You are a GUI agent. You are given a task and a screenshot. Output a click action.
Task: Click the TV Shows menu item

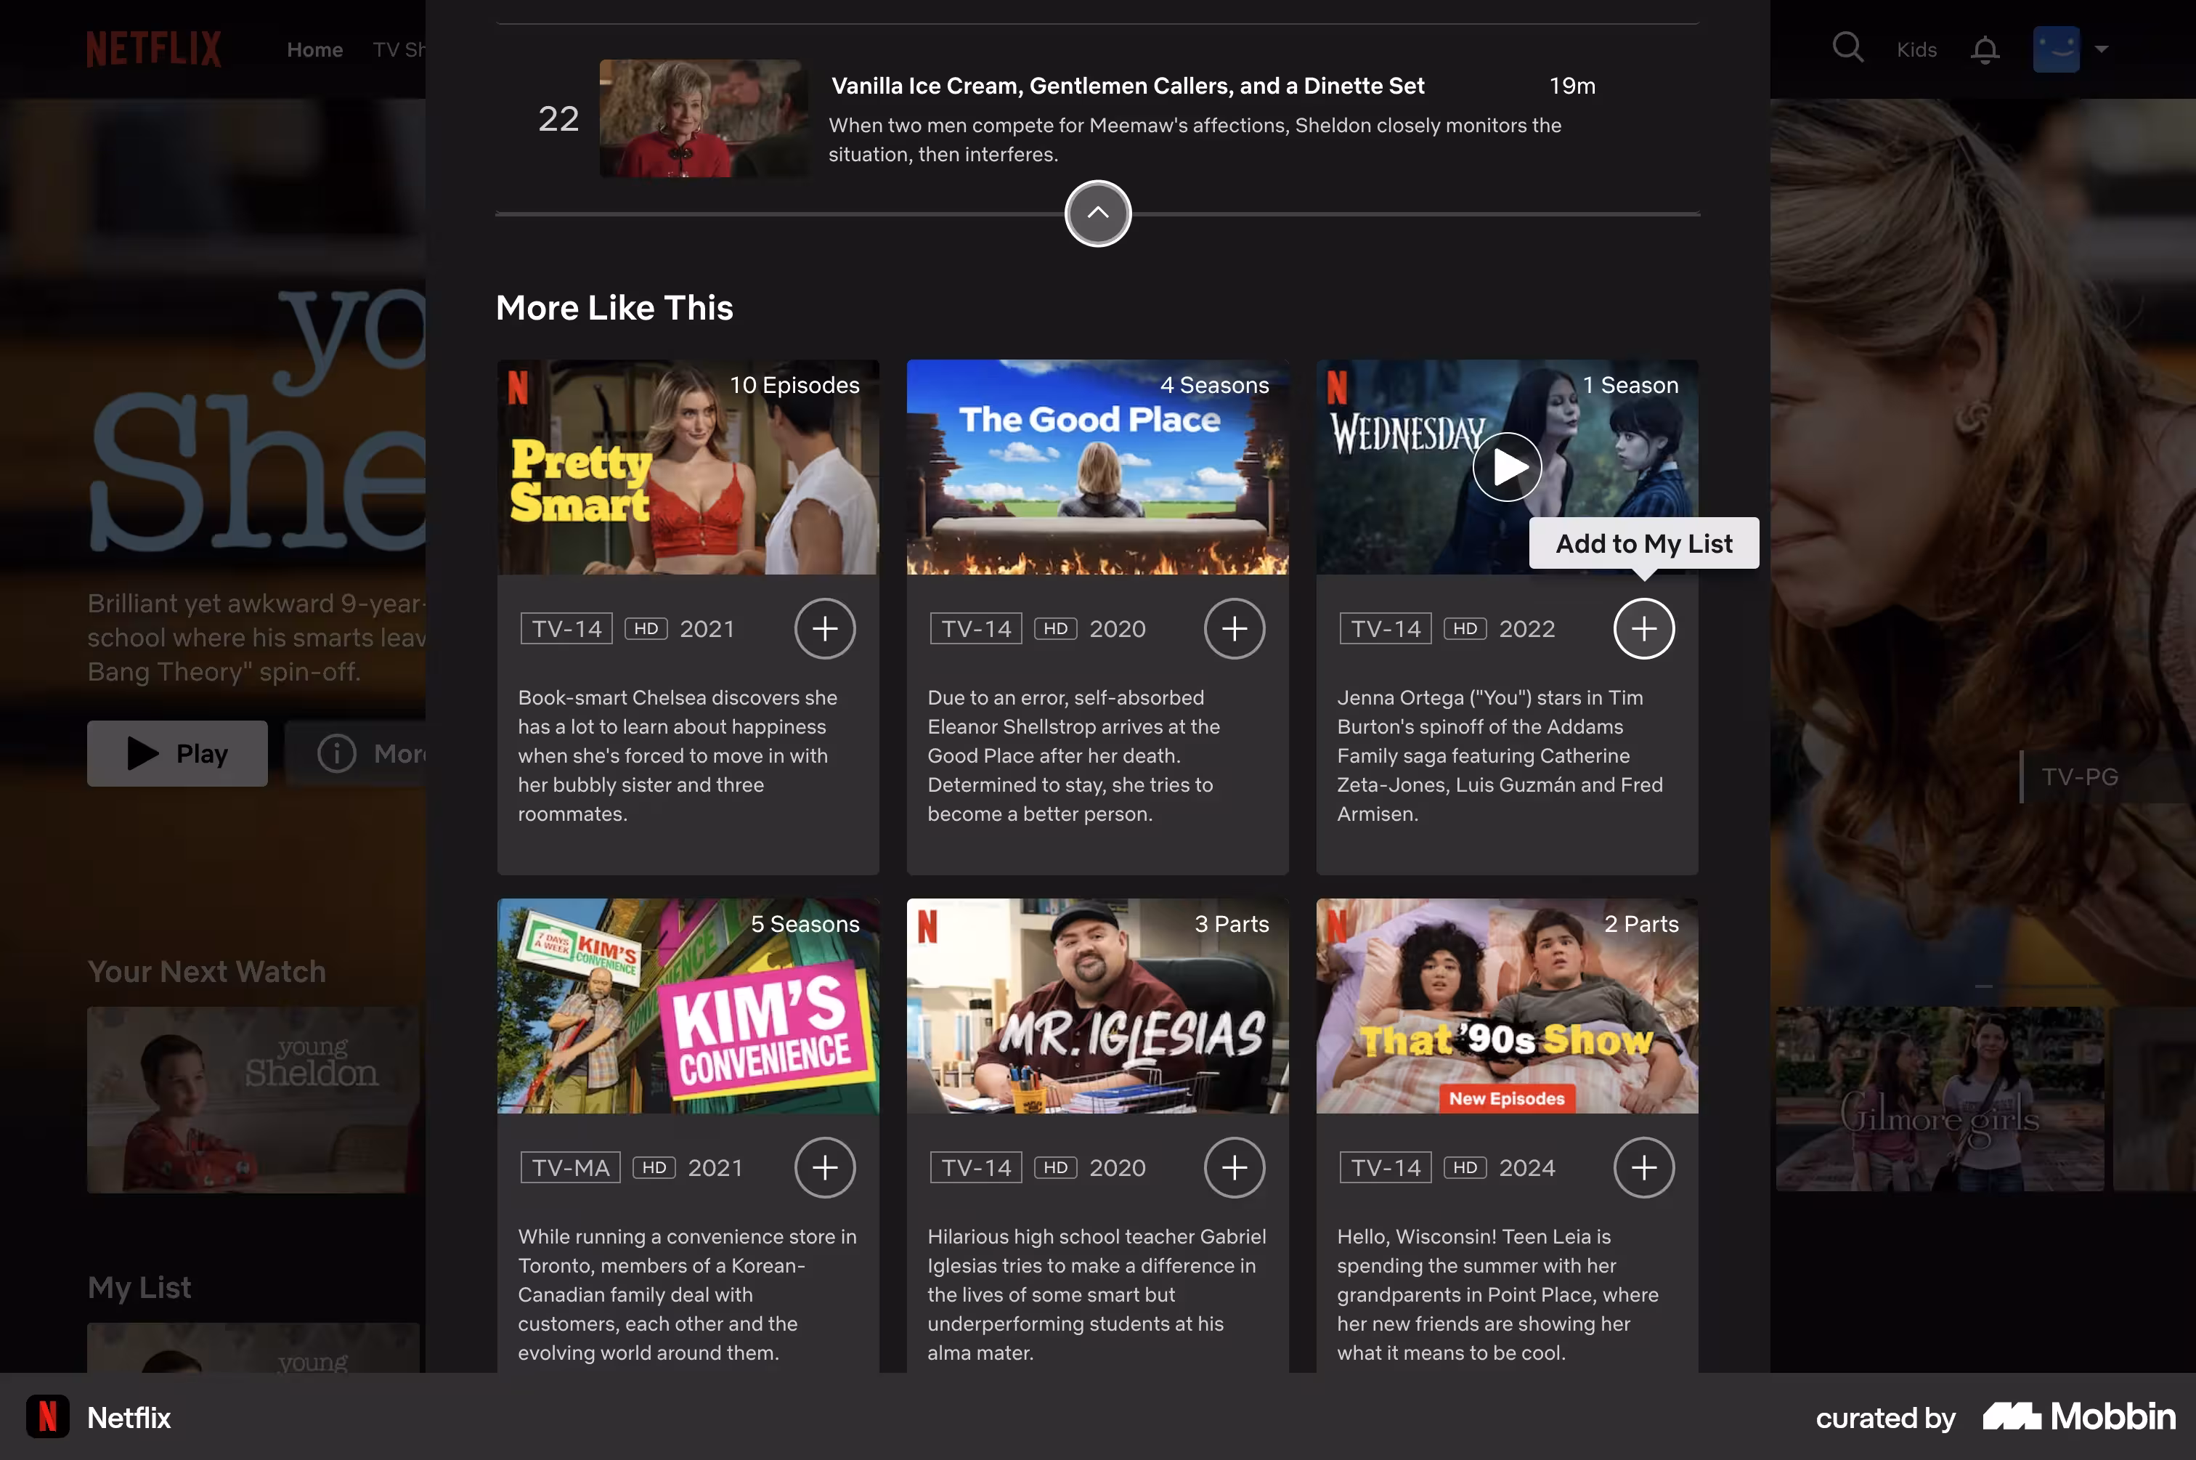pos(399,49)
